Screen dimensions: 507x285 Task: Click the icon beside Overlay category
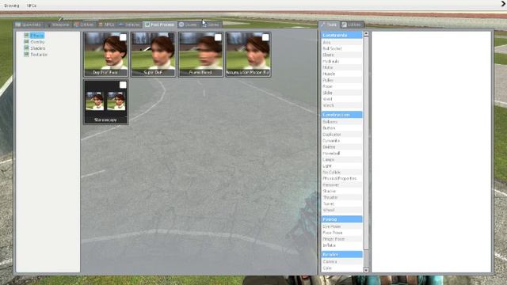(26, 42)
